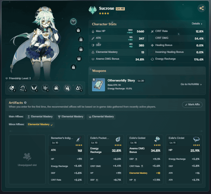Screen dimensions: 211x194
Task: Toggle Elemental Mastery minor affix
Action: (40, 125)
